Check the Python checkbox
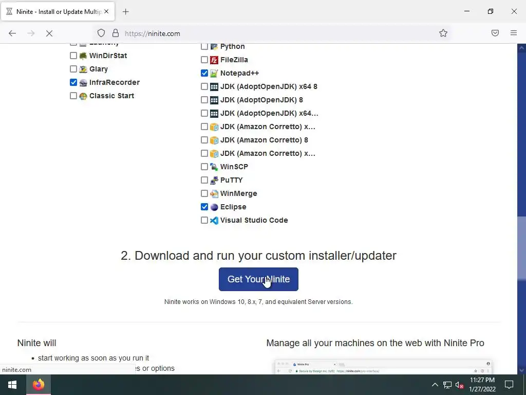Image resolution: width=526 pixels, height=395 pixels. (x=204, y=46)
